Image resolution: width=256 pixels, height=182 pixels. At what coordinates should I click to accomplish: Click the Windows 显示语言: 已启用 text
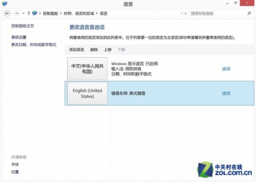tap(135, 64)
